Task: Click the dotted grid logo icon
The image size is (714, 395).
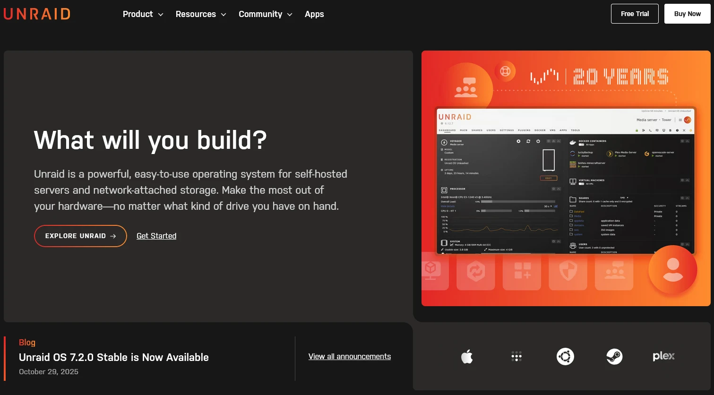Action: click(516, 357)
